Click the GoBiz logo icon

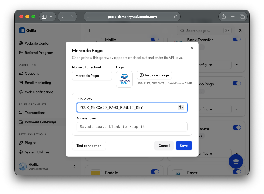click(22, 30)
